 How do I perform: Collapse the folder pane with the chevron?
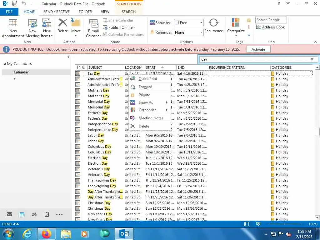tap(68, 57)
